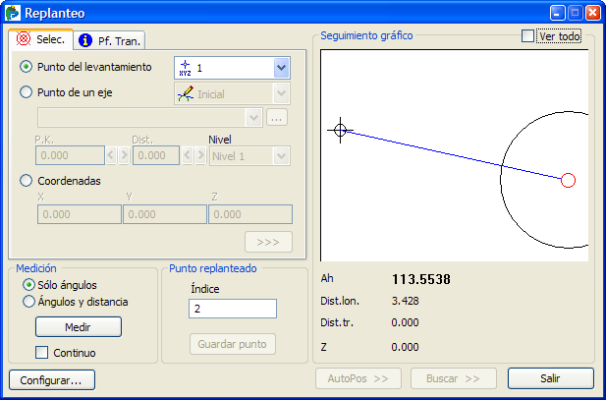
Task: Open the survey point number dropdown
Action: (x=281, y=67)
